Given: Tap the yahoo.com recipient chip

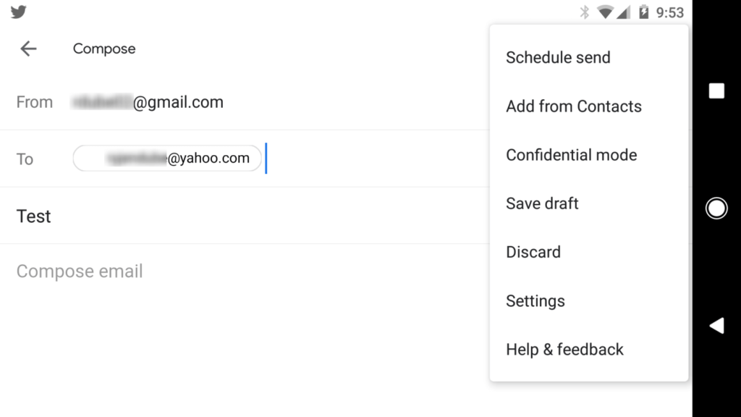Looking at the screenshot, I should (167, 159).
